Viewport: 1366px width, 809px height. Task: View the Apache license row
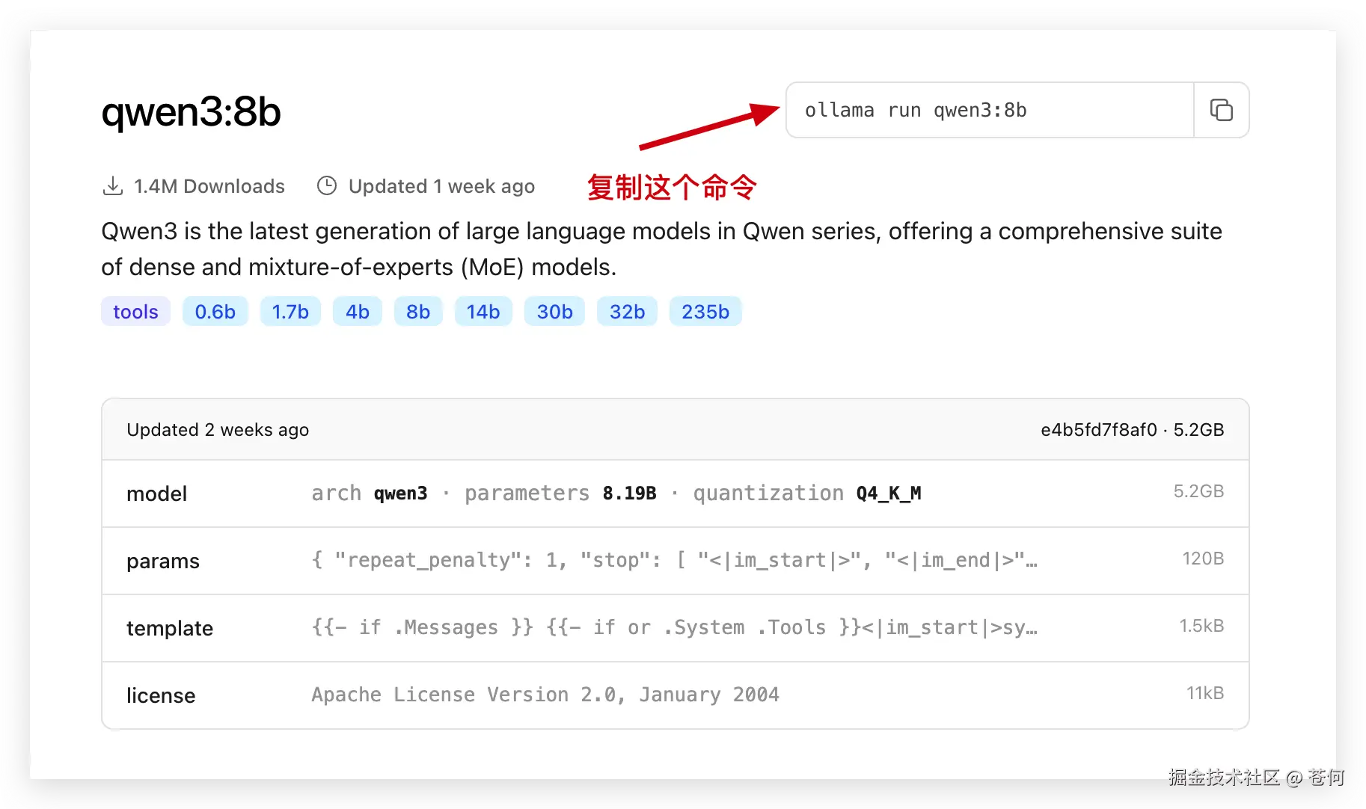click(676, 695)
